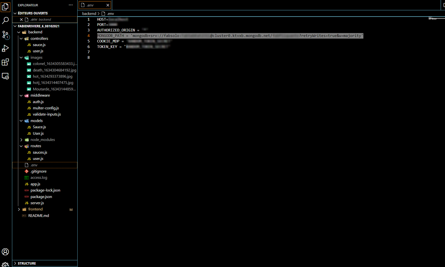Expand the frontend folder
The width and height of the screenshot is (445, 267).
click(x=19, y=209)
